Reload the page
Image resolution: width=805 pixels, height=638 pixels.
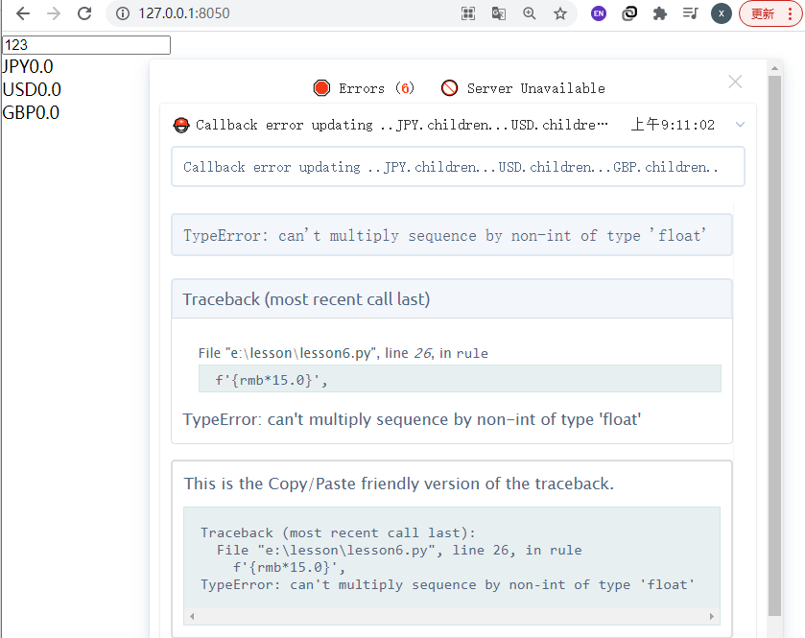(84, 13)
